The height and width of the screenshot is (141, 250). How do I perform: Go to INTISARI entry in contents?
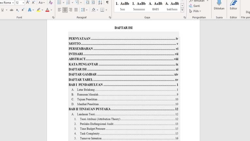(123, 54)
